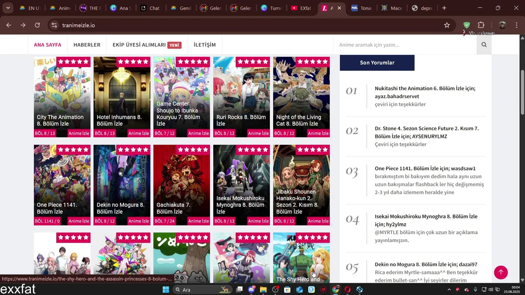
Task: Bookmark this page with the star icon
Action: pos(447,25)
